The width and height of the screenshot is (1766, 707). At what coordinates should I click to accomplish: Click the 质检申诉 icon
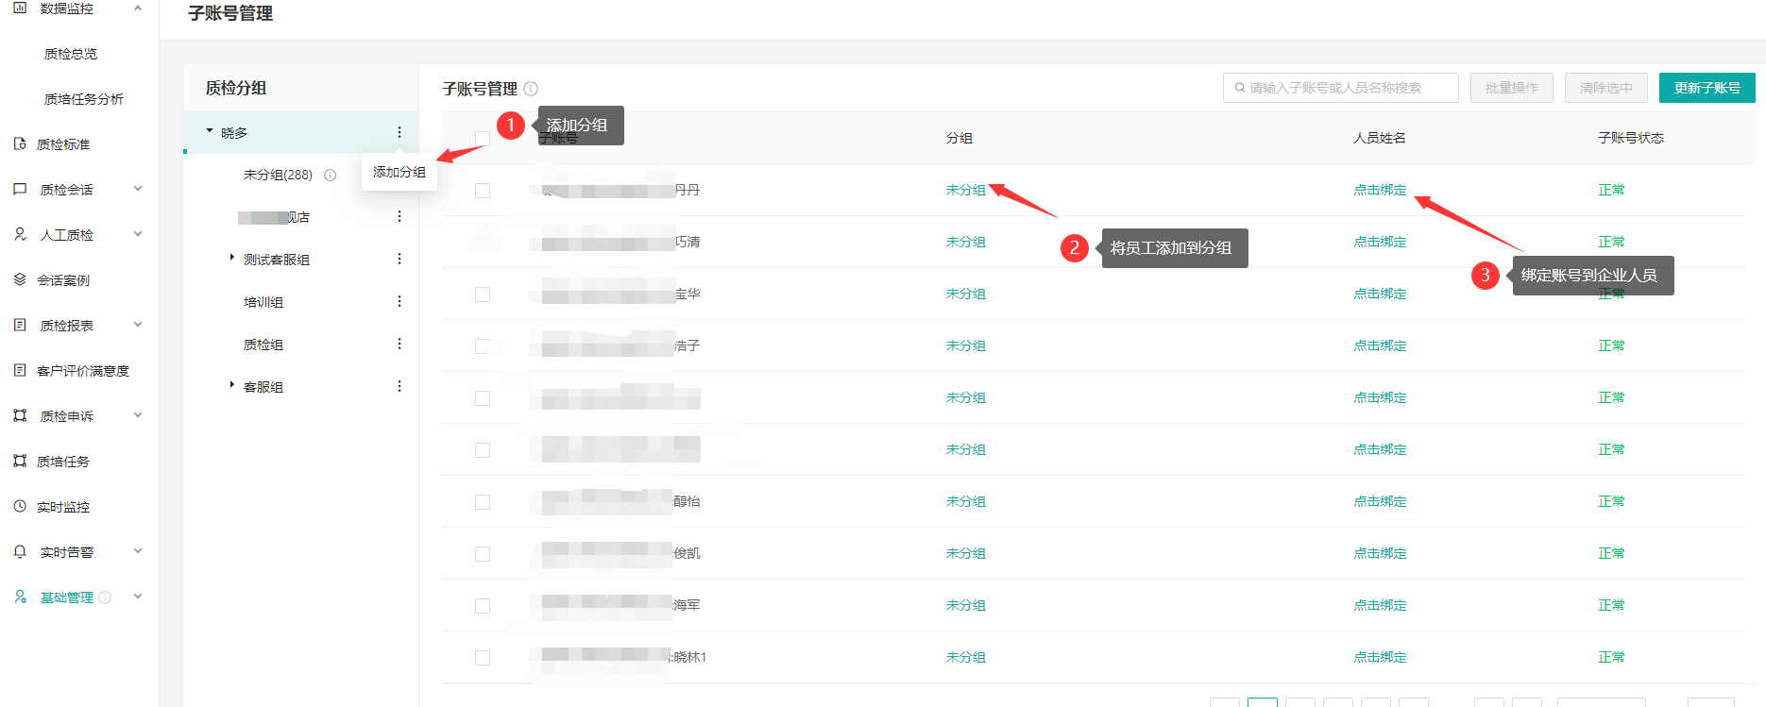[20, 415]
